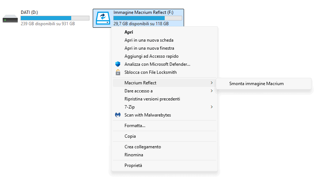Viewport: 321px width, 183px height.
Task: Click the DATI (D:) capacity bar
Action: [x=55, y=18]
